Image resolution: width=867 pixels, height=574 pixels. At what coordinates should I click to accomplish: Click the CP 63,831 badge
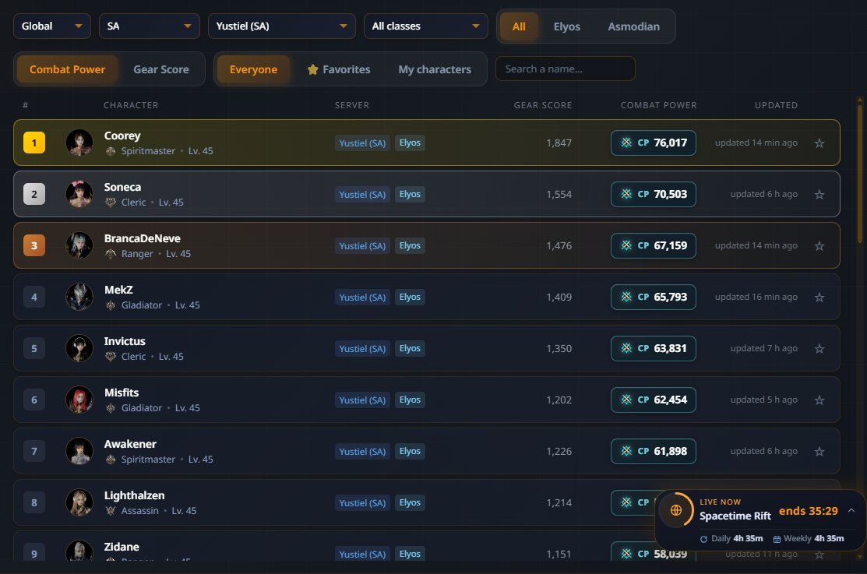click(x=653, y=348)
